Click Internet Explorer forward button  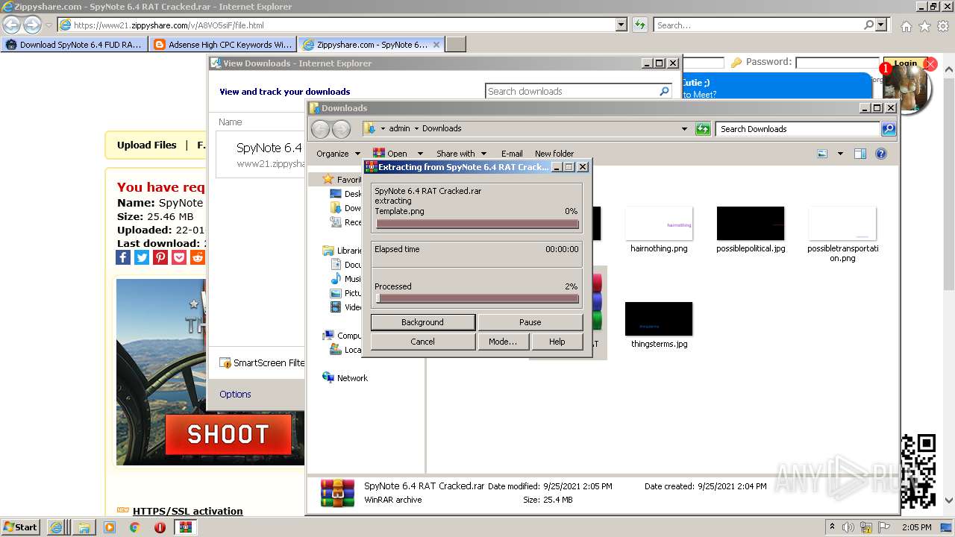point(32,25)
